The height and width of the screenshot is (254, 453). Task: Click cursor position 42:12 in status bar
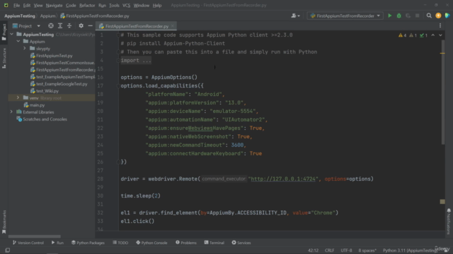click(x=313, y=250)
